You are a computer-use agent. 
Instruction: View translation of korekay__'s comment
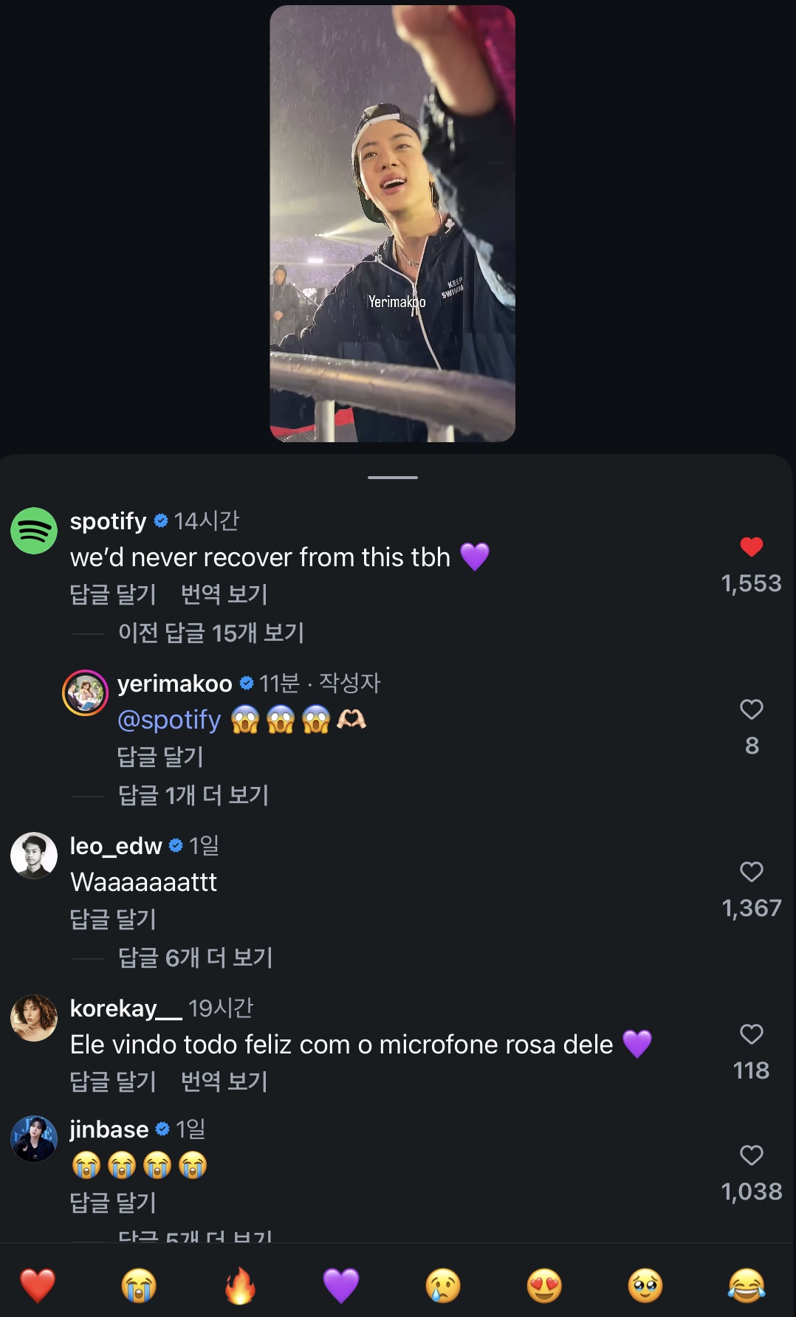224,1082
